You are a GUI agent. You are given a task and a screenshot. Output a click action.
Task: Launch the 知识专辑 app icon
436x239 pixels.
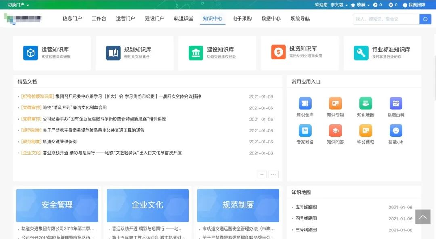pyautogui.click(x=335, y=103)
